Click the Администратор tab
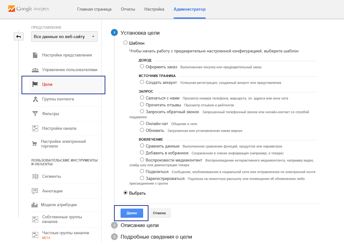The width and height of the screenshot is (344, 242). coord(190,9)
